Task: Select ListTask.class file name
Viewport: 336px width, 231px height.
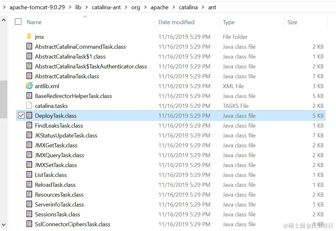Action: 51,175
